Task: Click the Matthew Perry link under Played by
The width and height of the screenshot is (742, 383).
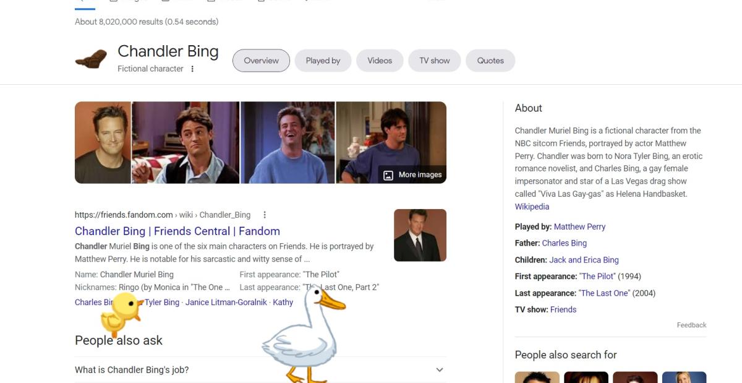Action: [579, 226]
